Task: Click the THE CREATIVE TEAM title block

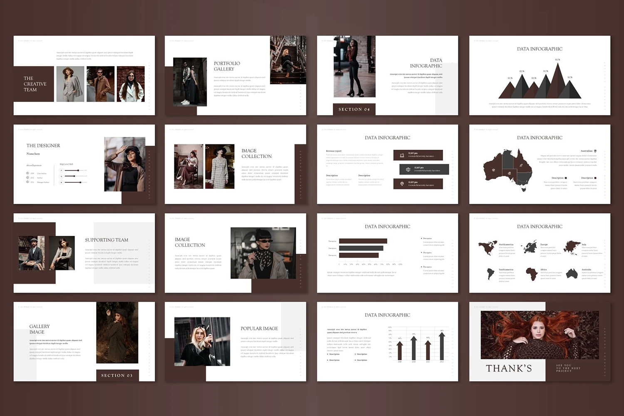Action: click(34, 84)
